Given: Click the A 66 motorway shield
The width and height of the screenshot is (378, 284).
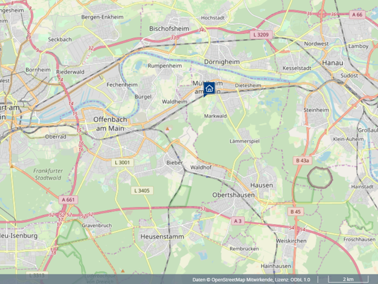Looking at the screenshot, I should click(357, 15).
